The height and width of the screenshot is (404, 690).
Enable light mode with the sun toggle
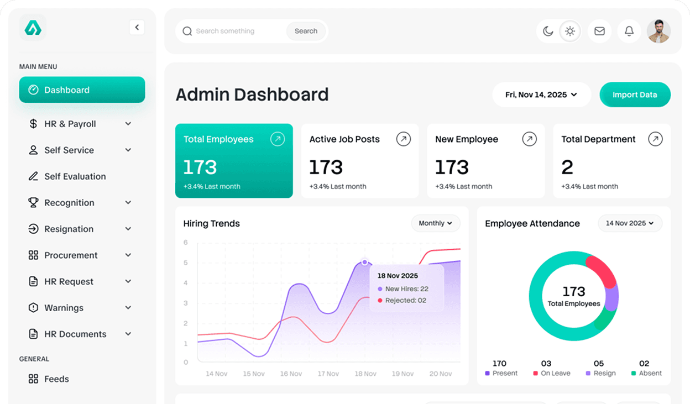pyautogui.click(x=569, y=31)
